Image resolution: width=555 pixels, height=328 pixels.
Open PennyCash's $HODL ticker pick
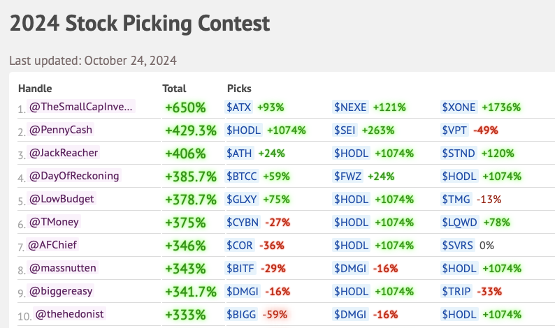[243, 130]
